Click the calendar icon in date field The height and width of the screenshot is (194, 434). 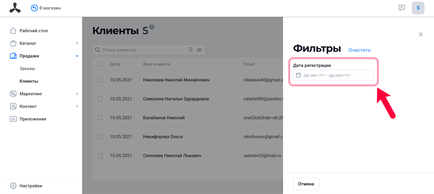coord(299,75)
